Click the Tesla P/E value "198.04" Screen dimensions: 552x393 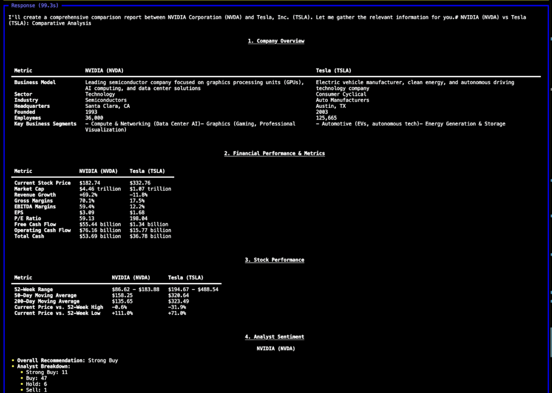(x=139, y=219)
